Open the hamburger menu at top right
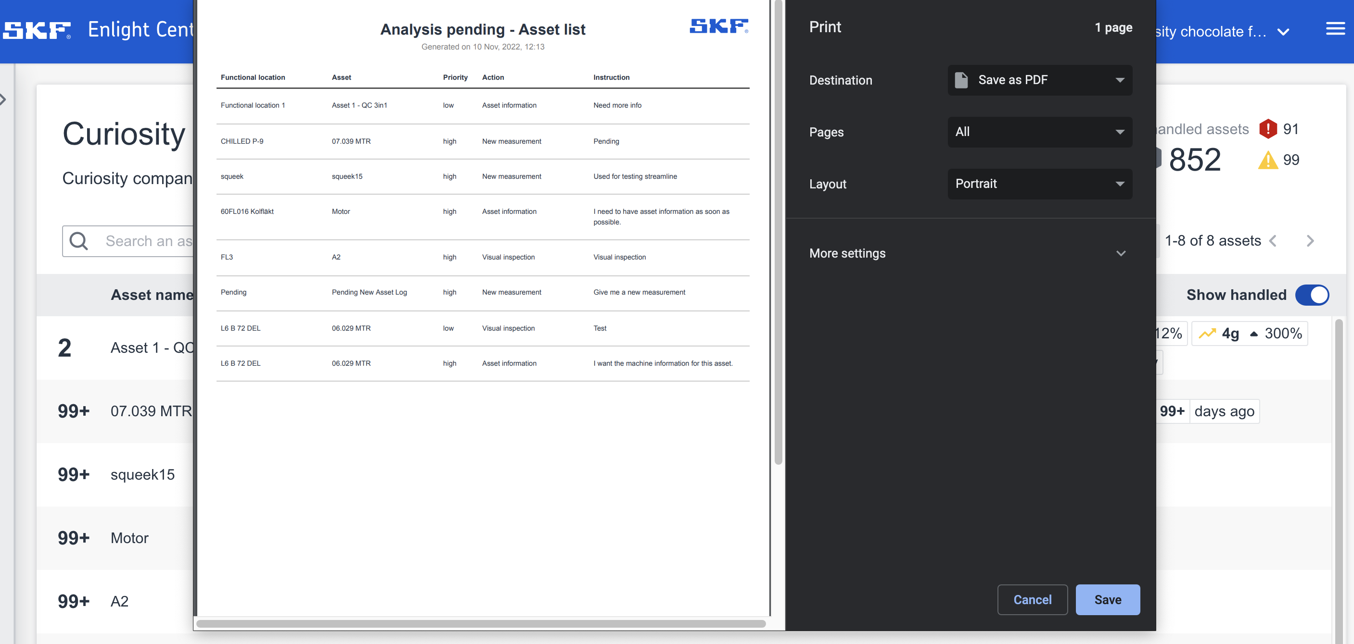This screenshot has width=1354, height=644. (x=1336, y=29)
